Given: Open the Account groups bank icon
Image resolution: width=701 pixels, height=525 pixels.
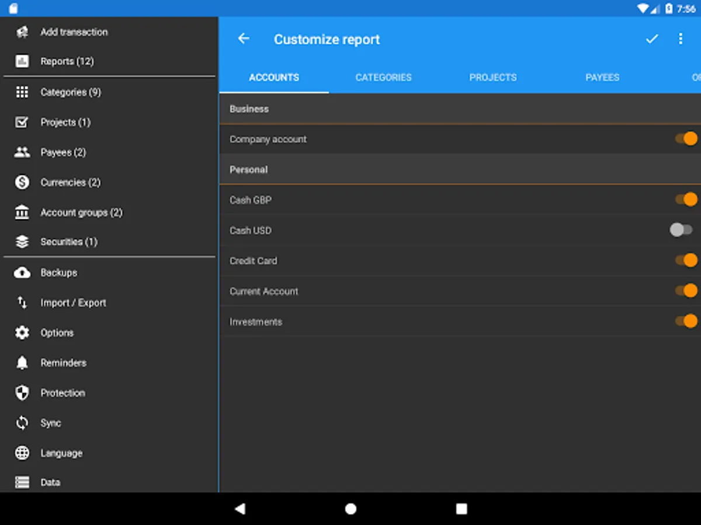Looking at the screenshot, I should [x=22, y=212].
